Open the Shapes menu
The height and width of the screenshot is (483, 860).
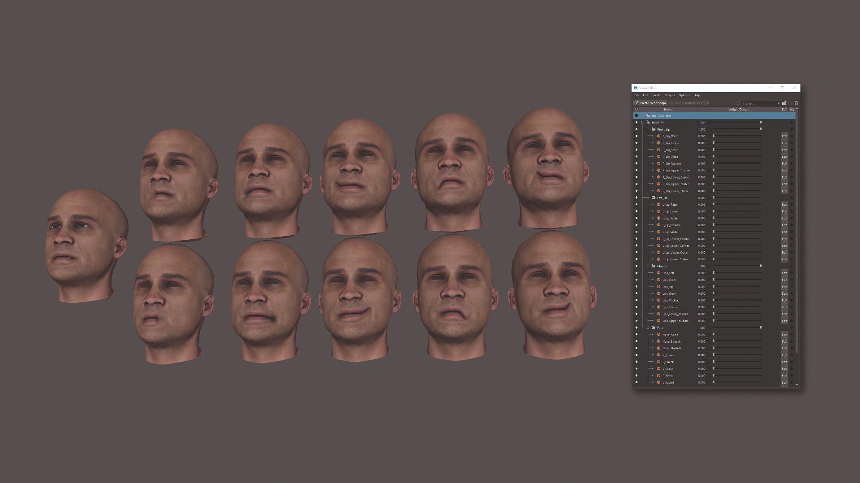tap(670, 95)
